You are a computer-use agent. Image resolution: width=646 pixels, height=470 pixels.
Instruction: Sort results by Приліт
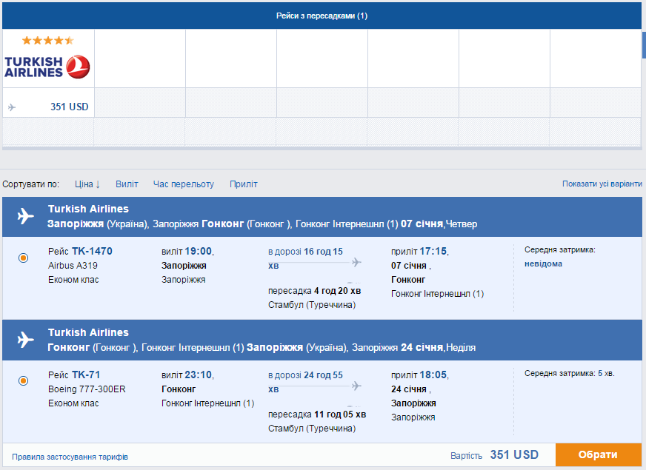pos(244,184)
